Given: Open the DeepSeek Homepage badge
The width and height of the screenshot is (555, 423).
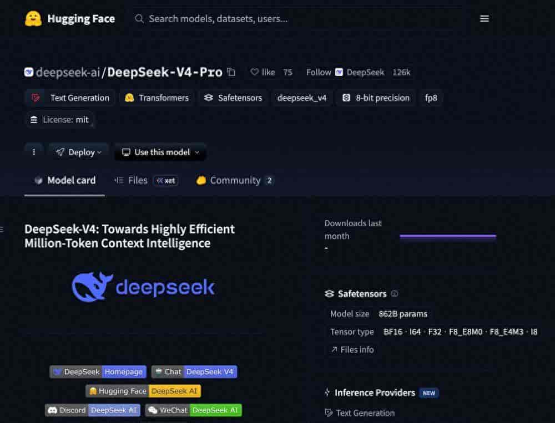Looking at the screenshot, I should click(98, 371).
